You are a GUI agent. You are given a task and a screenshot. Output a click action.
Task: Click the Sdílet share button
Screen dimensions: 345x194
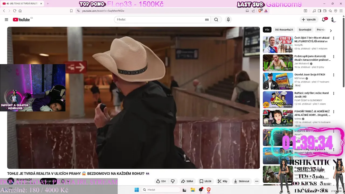187,181
